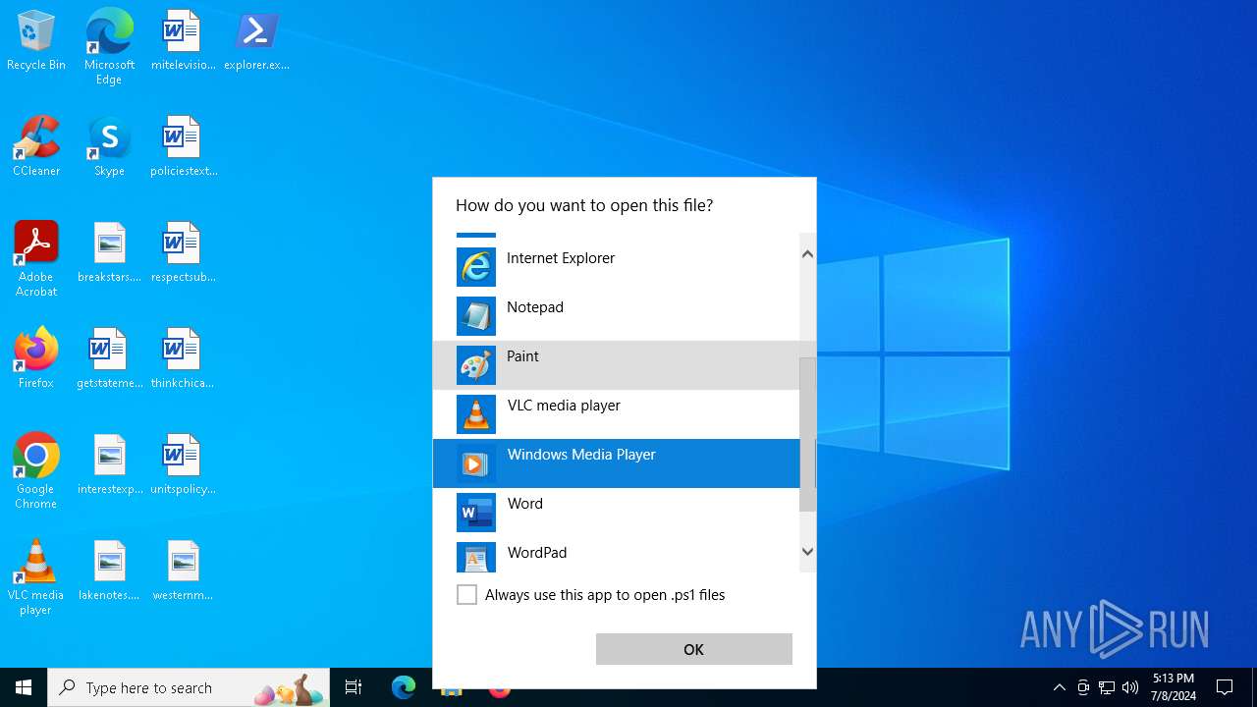This screenshot has width=1257, height=707.
Task: Select the Microsoft Edge desktop shortcut
Action: 109,47
